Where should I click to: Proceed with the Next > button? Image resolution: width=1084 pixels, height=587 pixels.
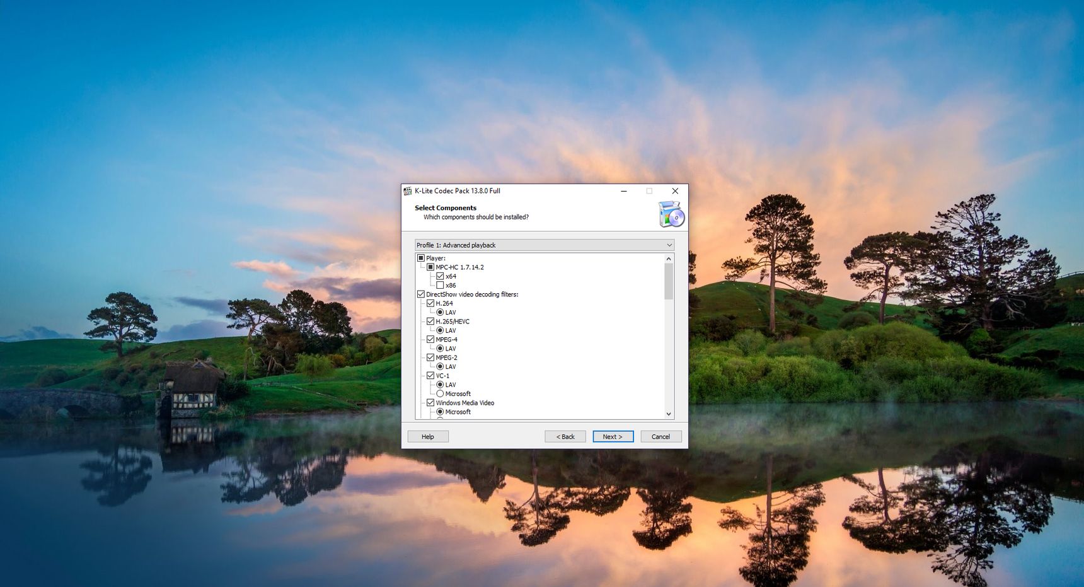(x=613, y=436)
